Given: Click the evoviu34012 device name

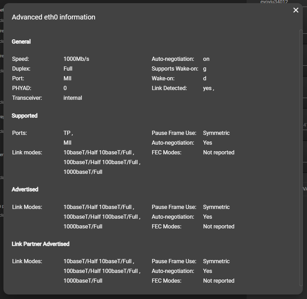Looking at the screenshot, I should (x=274, y=2).
